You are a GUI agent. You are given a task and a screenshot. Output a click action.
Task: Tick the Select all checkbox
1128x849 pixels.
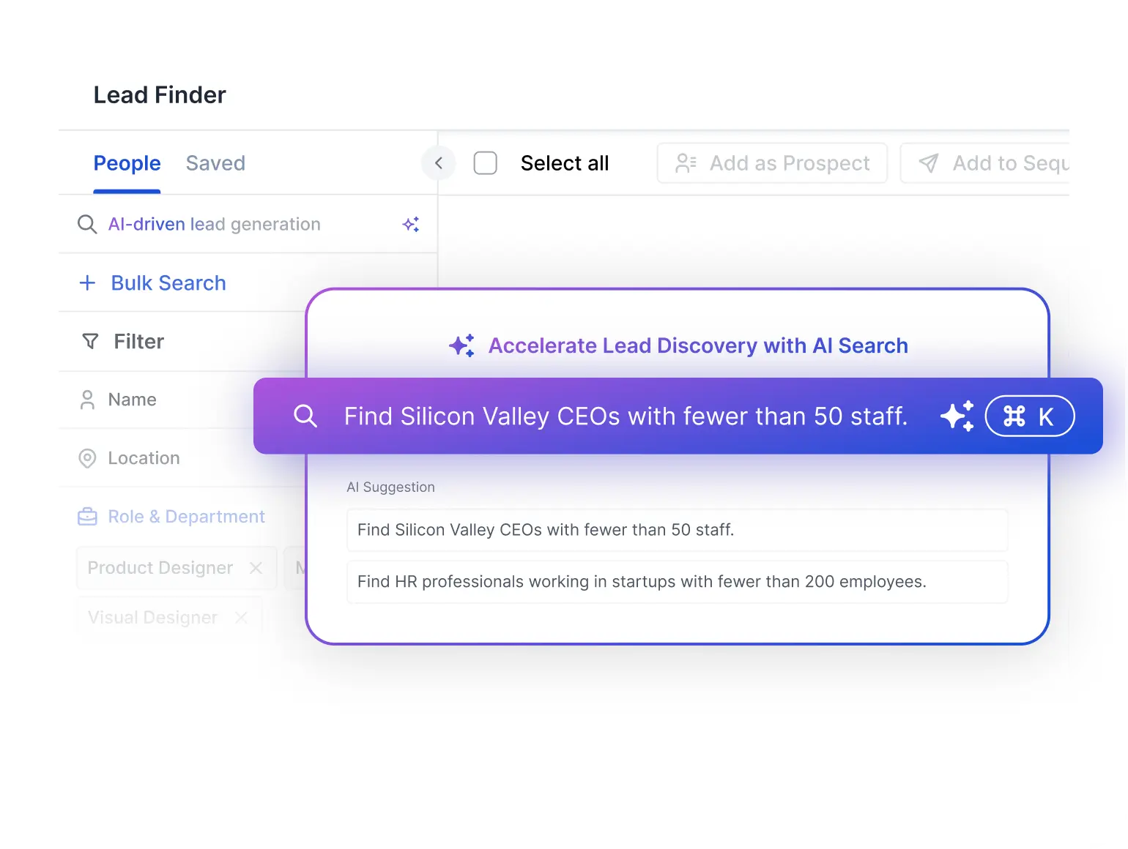point(486,163)
